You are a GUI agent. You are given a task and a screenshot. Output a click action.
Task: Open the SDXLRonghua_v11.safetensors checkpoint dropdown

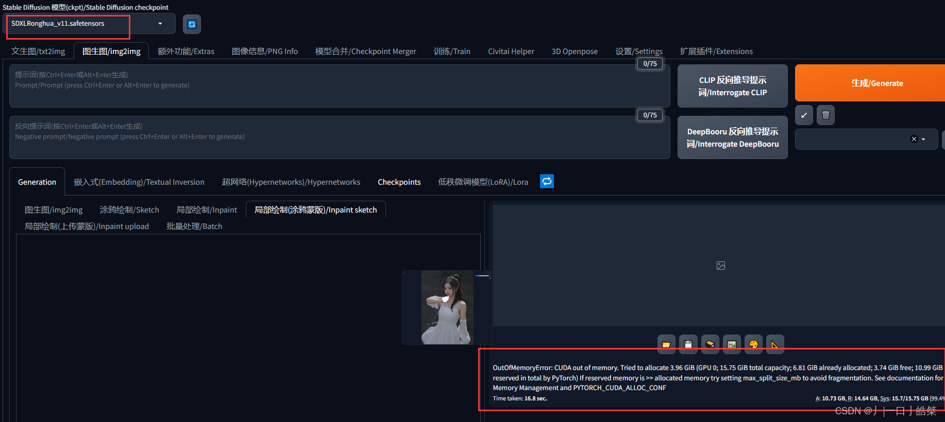[x=89, y=24]
